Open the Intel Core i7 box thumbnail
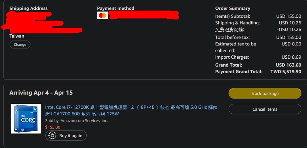 pyautogui.click(x=26, y=119)
